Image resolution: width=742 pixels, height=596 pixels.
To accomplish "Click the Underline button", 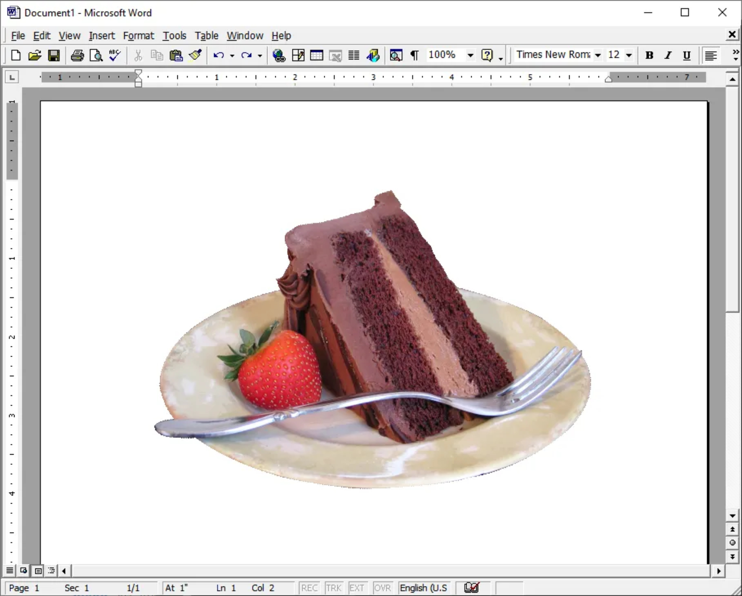I will pyautogui.click(x=687, y=56).
